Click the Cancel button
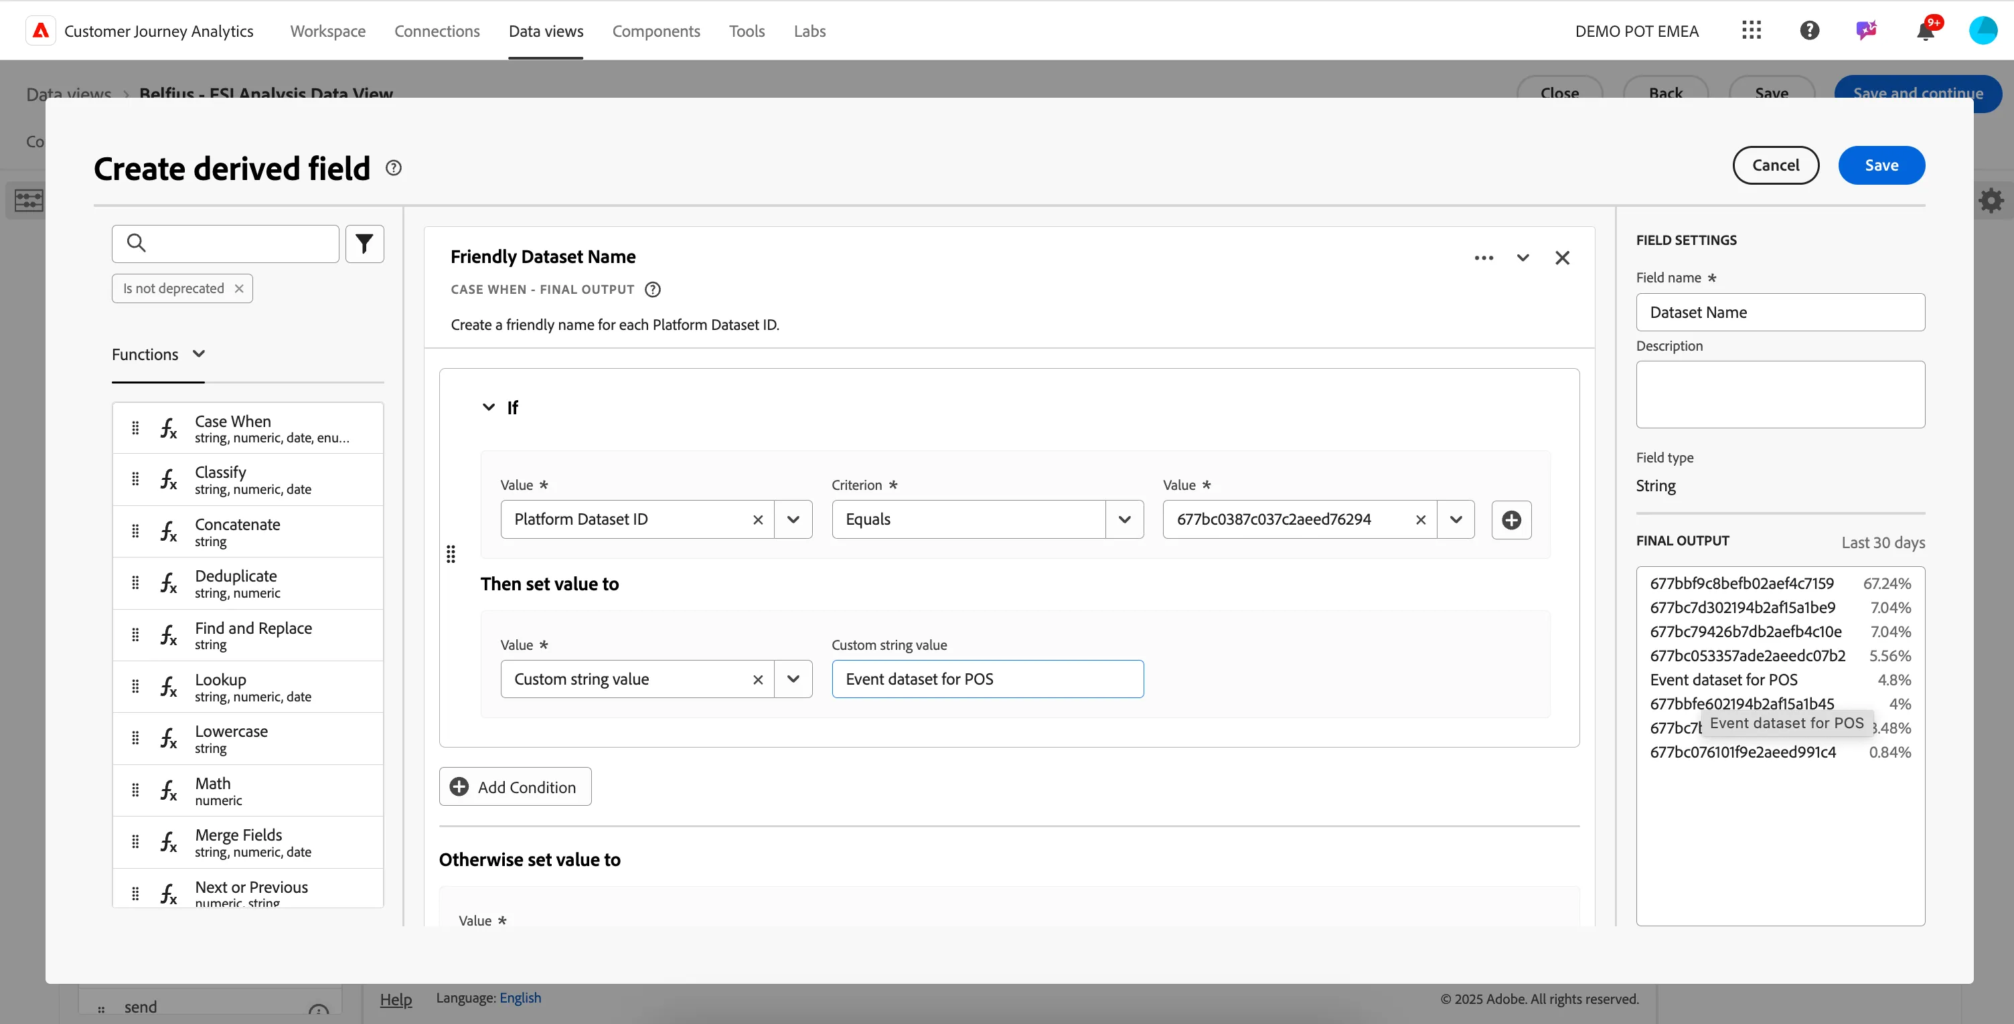The image size is (2014, 1024). click(1776, 166)
